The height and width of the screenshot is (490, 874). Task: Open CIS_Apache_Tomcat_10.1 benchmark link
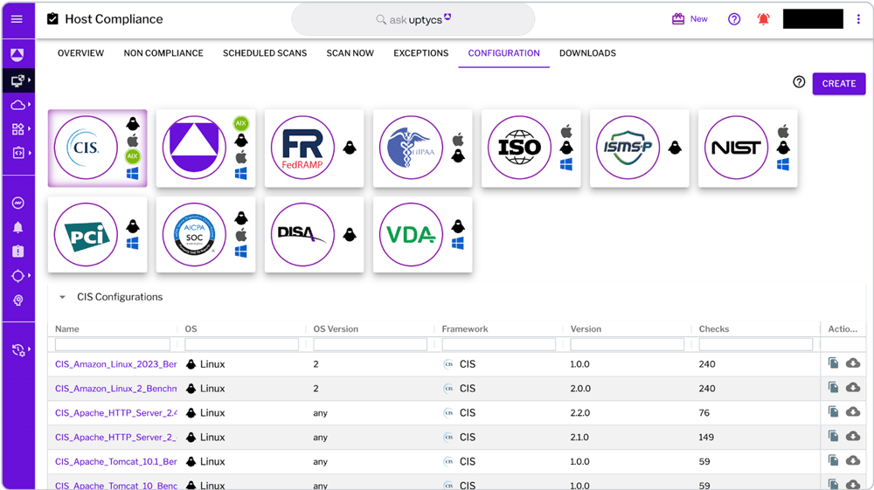[x=116, y=461]
